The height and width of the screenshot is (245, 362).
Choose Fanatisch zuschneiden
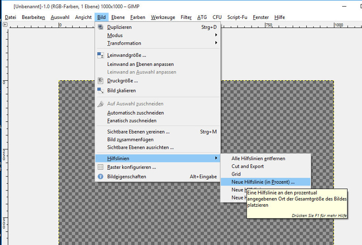[157, 120]
